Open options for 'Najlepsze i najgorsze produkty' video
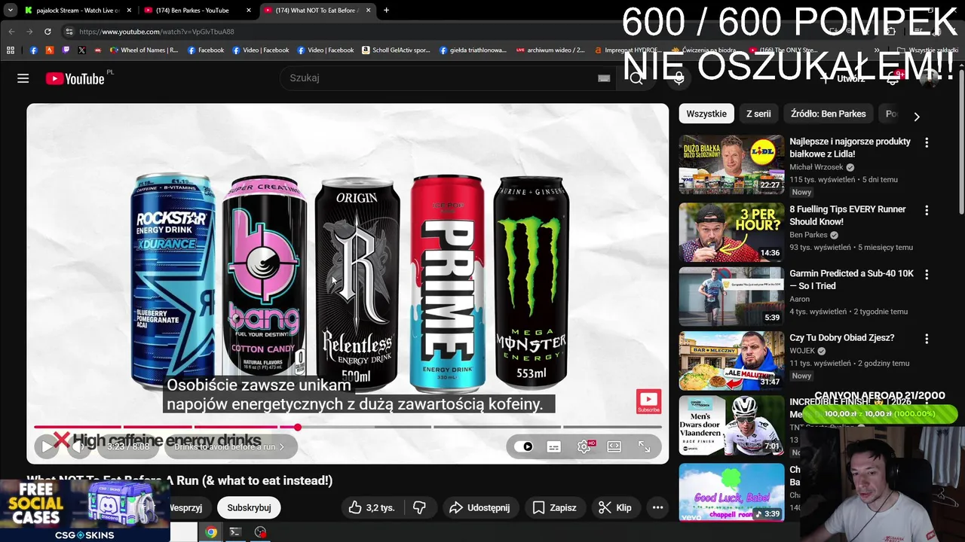 (927, 142)
